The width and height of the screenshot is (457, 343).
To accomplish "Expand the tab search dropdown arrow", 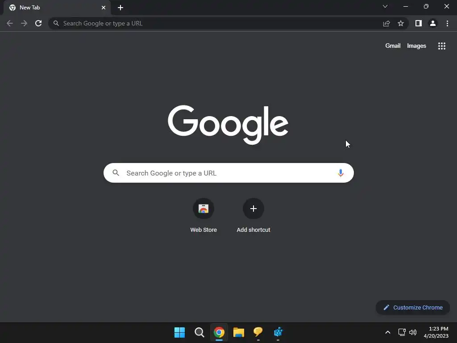I will [385, 6].
